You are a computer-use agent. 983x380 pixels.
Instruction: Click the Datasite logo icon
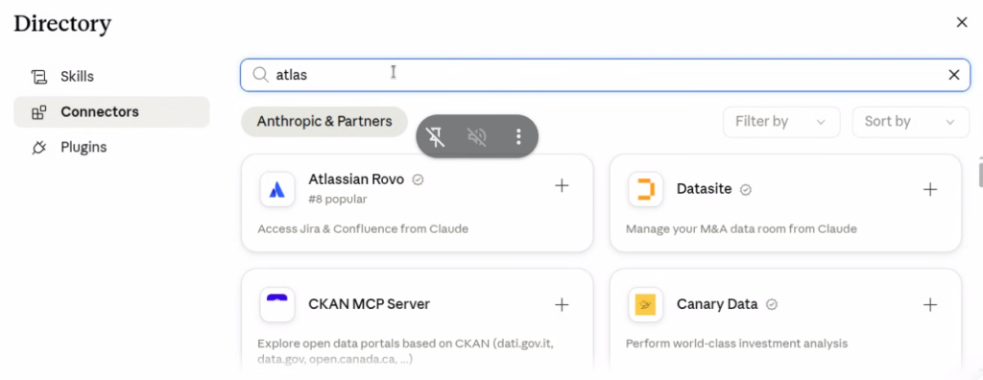pos(646,189)
